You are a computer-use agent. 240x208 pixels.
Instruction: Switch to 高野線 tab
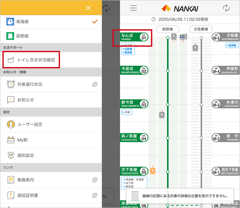pyautogui.click(x=168, y=29)
